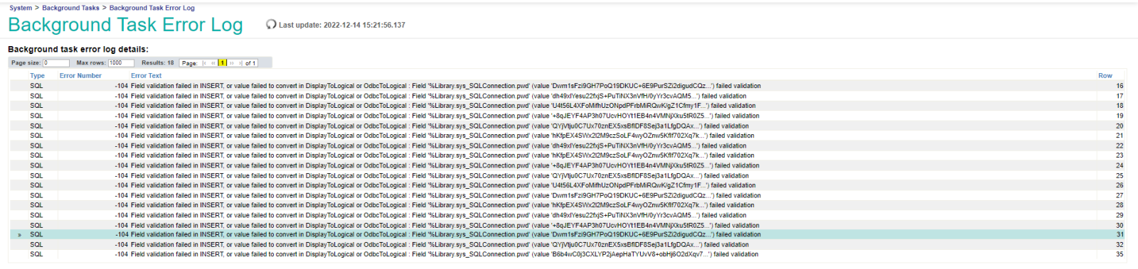The width and height of the screenshot is (1138, 269).
Task: Sort by the Row column header
Action: click(x=1105, y=76)
